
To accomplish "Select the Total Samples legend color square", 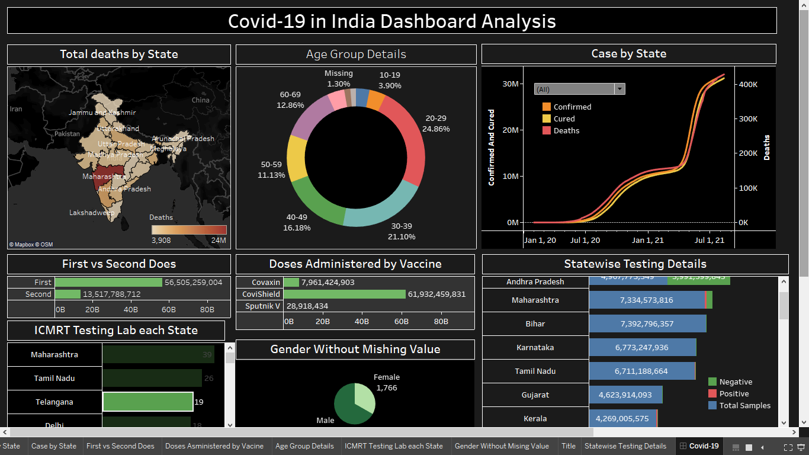I will [712, 406].
